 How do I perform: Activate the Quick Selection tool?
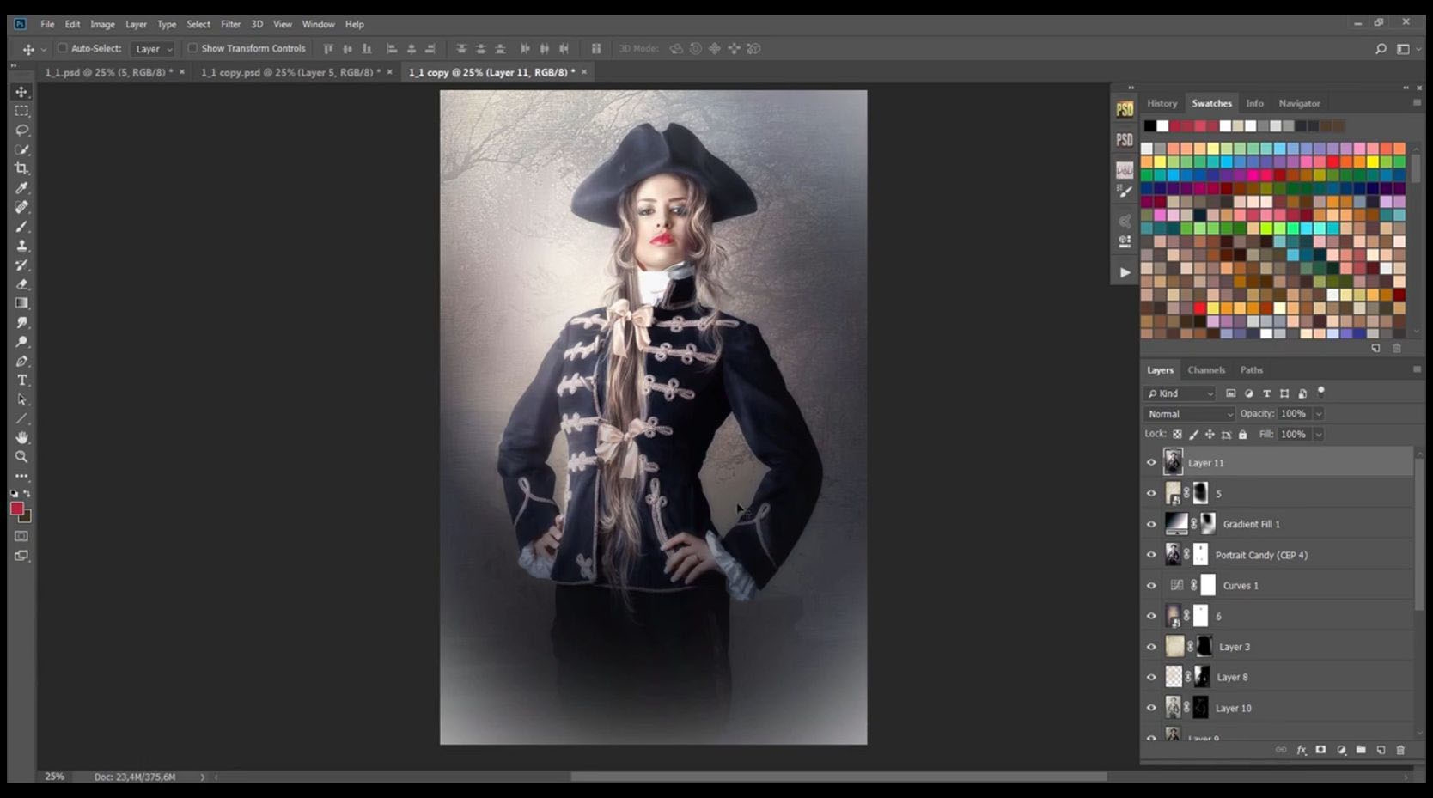point(21,149)
